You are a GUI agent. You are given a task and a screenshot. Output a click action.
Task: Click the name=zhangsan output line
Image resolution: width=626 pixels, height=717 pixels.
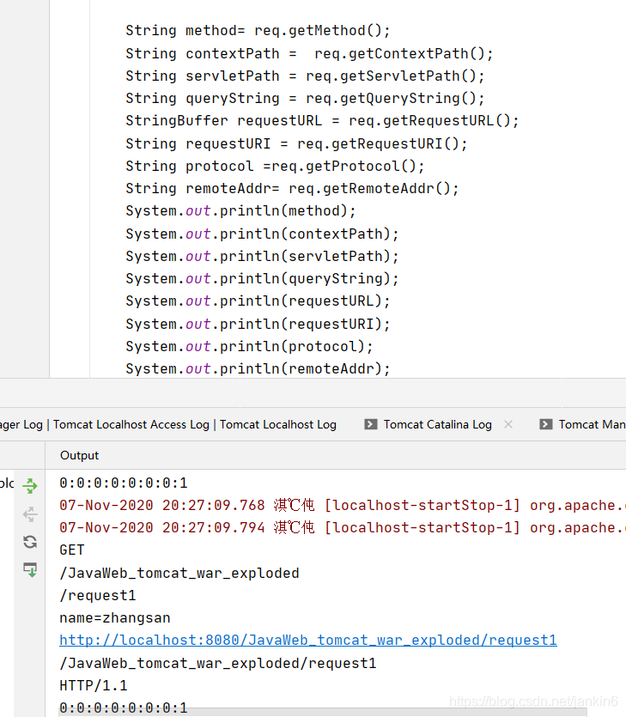[115, 617]
